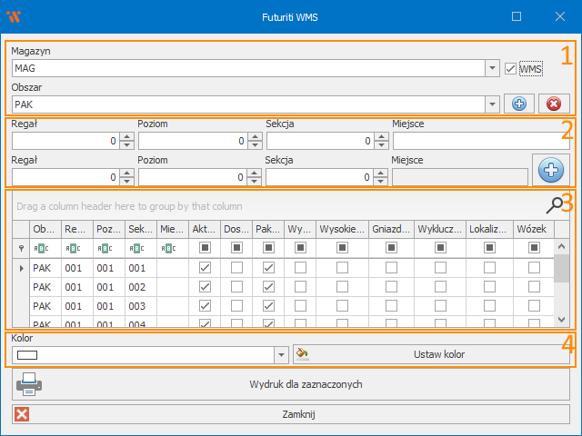Click the Gniazdo column header

[x=391, y=230]
